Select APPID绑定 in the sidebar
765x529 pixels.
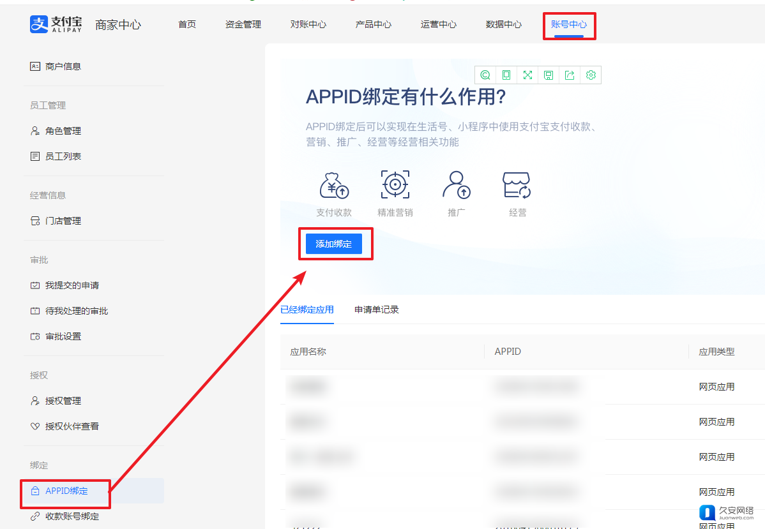point(66,491)
